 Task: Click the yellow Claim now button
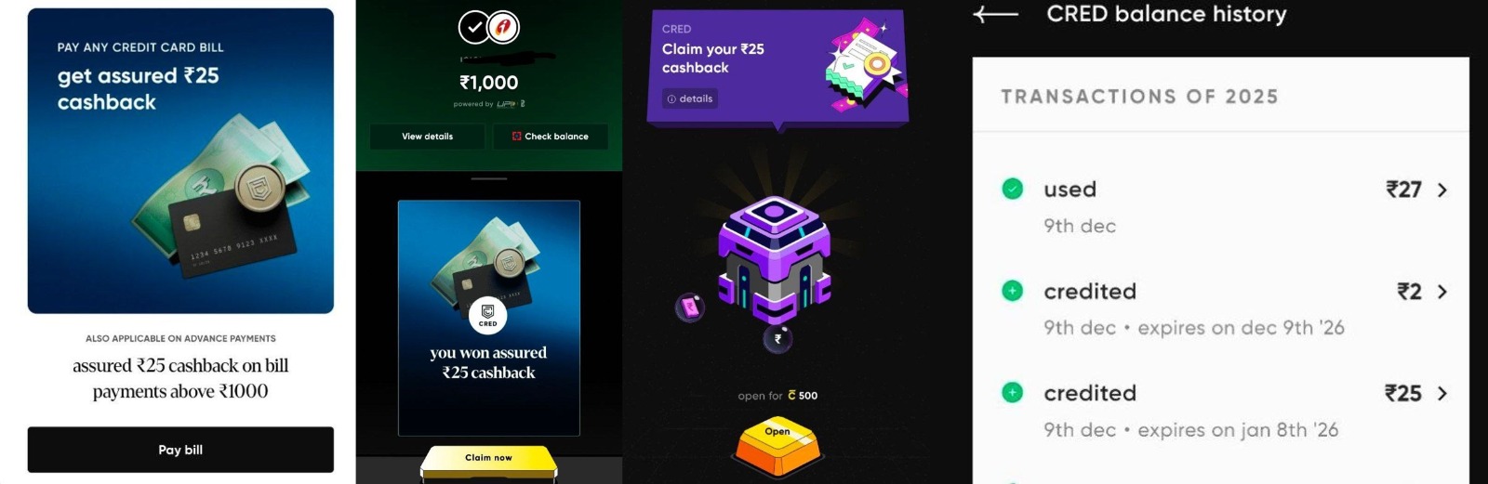coord(489,461)
